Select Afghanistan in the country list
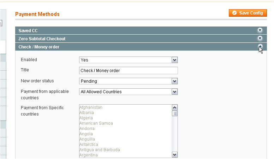 (x=91, y=107)
